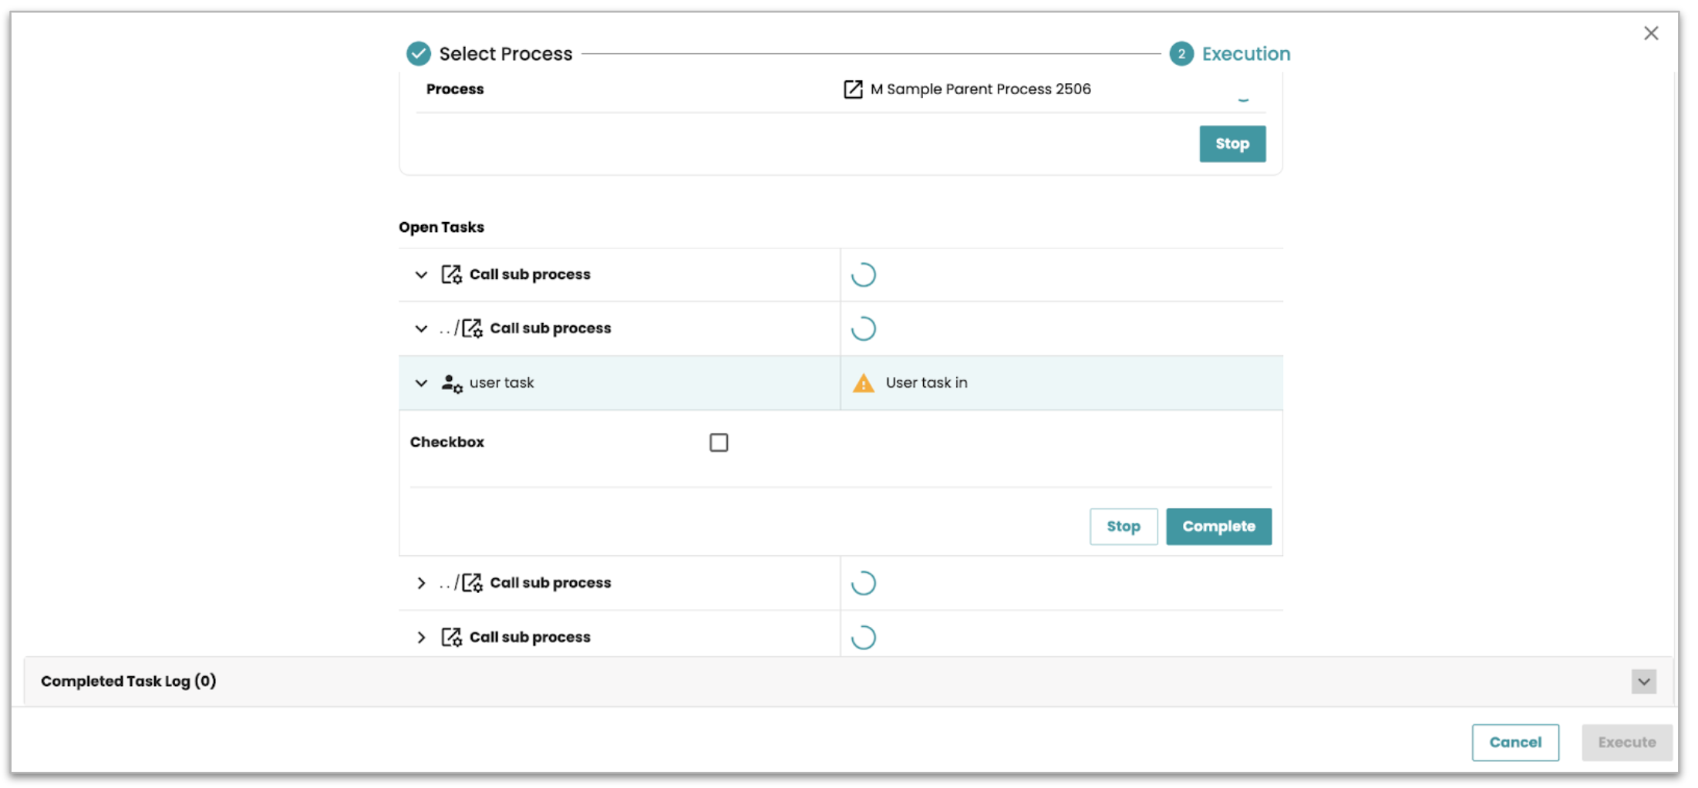Click Cancel at the dialog bottom

coord(1514,743)
